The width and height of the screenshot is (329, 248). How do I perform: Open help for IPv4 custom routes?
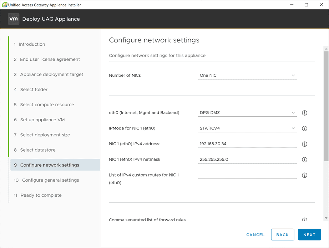click(304, 175)
